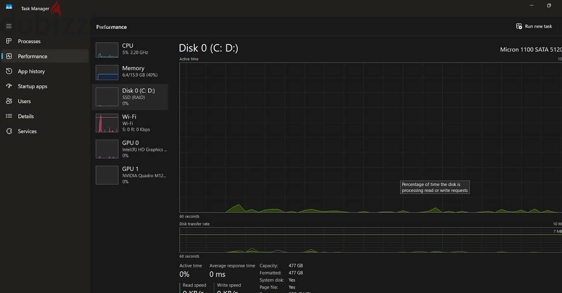This screenshot has width=562, height=293.
Task: Open the App history page
Action: (x=45, y=71)
